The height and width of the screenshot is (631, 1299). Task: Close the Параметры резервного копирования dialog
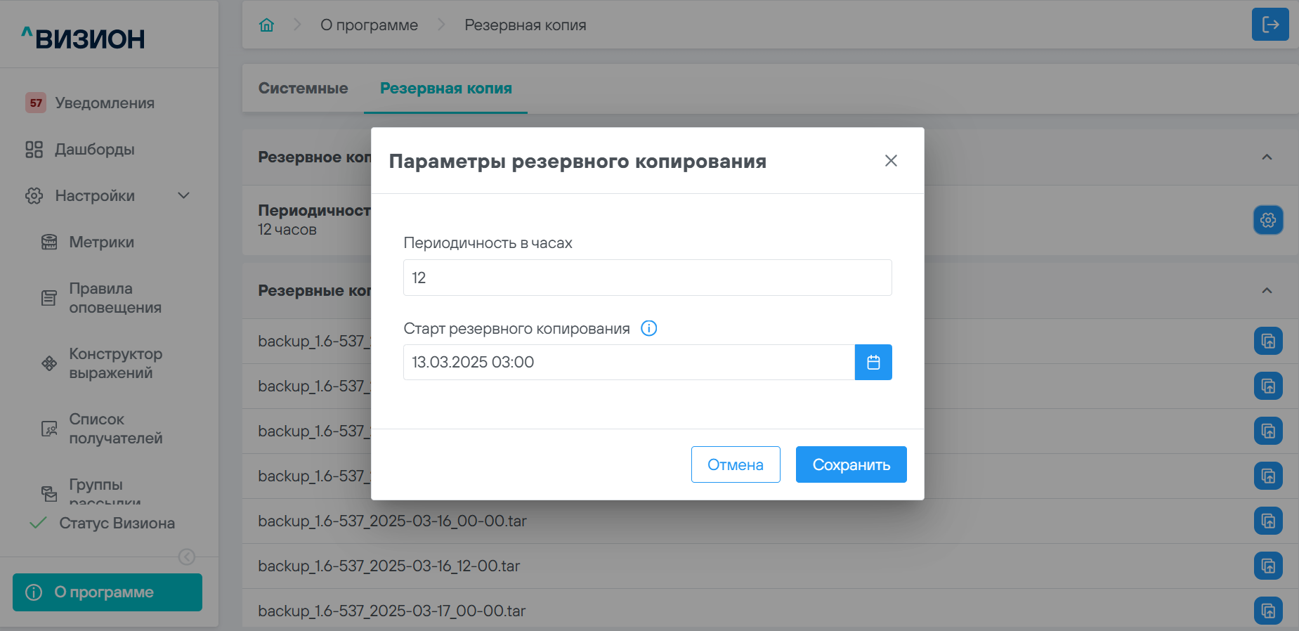coord(891,161)
